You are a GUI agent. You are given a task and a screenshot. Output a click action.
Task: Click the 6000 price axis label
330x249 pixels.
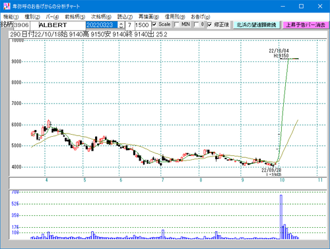click(16, 125)
